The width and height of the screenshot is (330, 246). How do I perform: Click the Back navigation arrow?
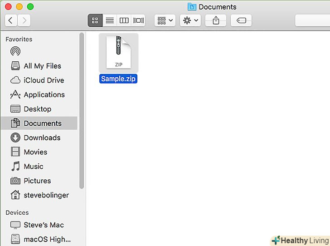(x=11, y=20)
